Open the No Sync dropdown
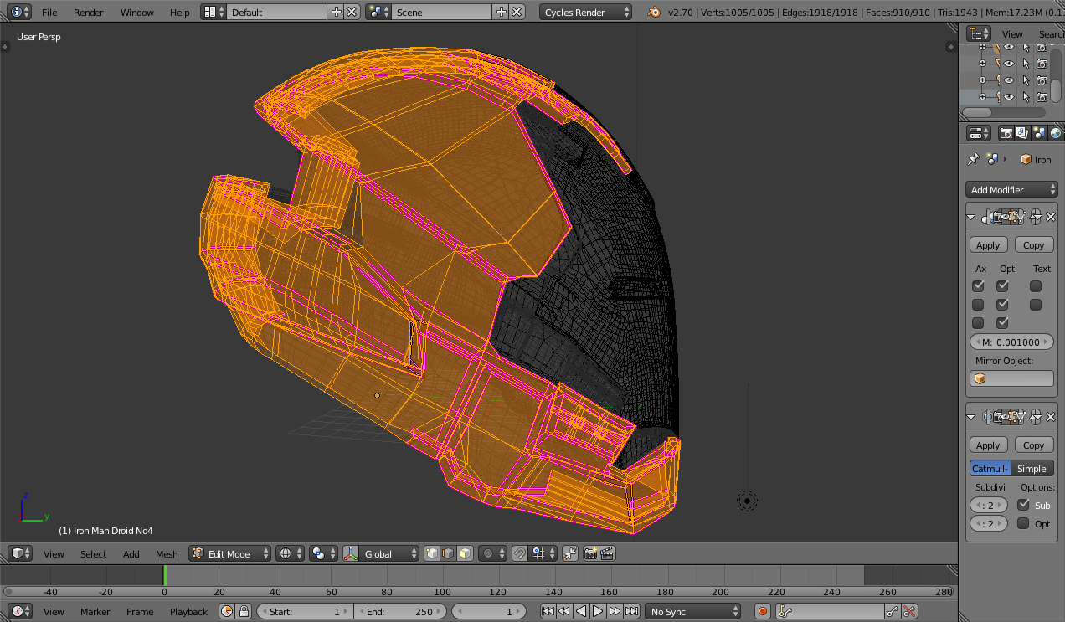The width and height of the screenshot is (1065, 622). [693, 611]
